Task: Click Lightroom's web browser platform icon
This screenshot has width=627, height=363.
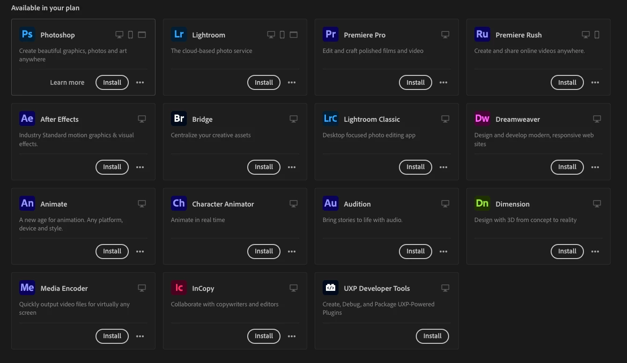Action: 294,35
